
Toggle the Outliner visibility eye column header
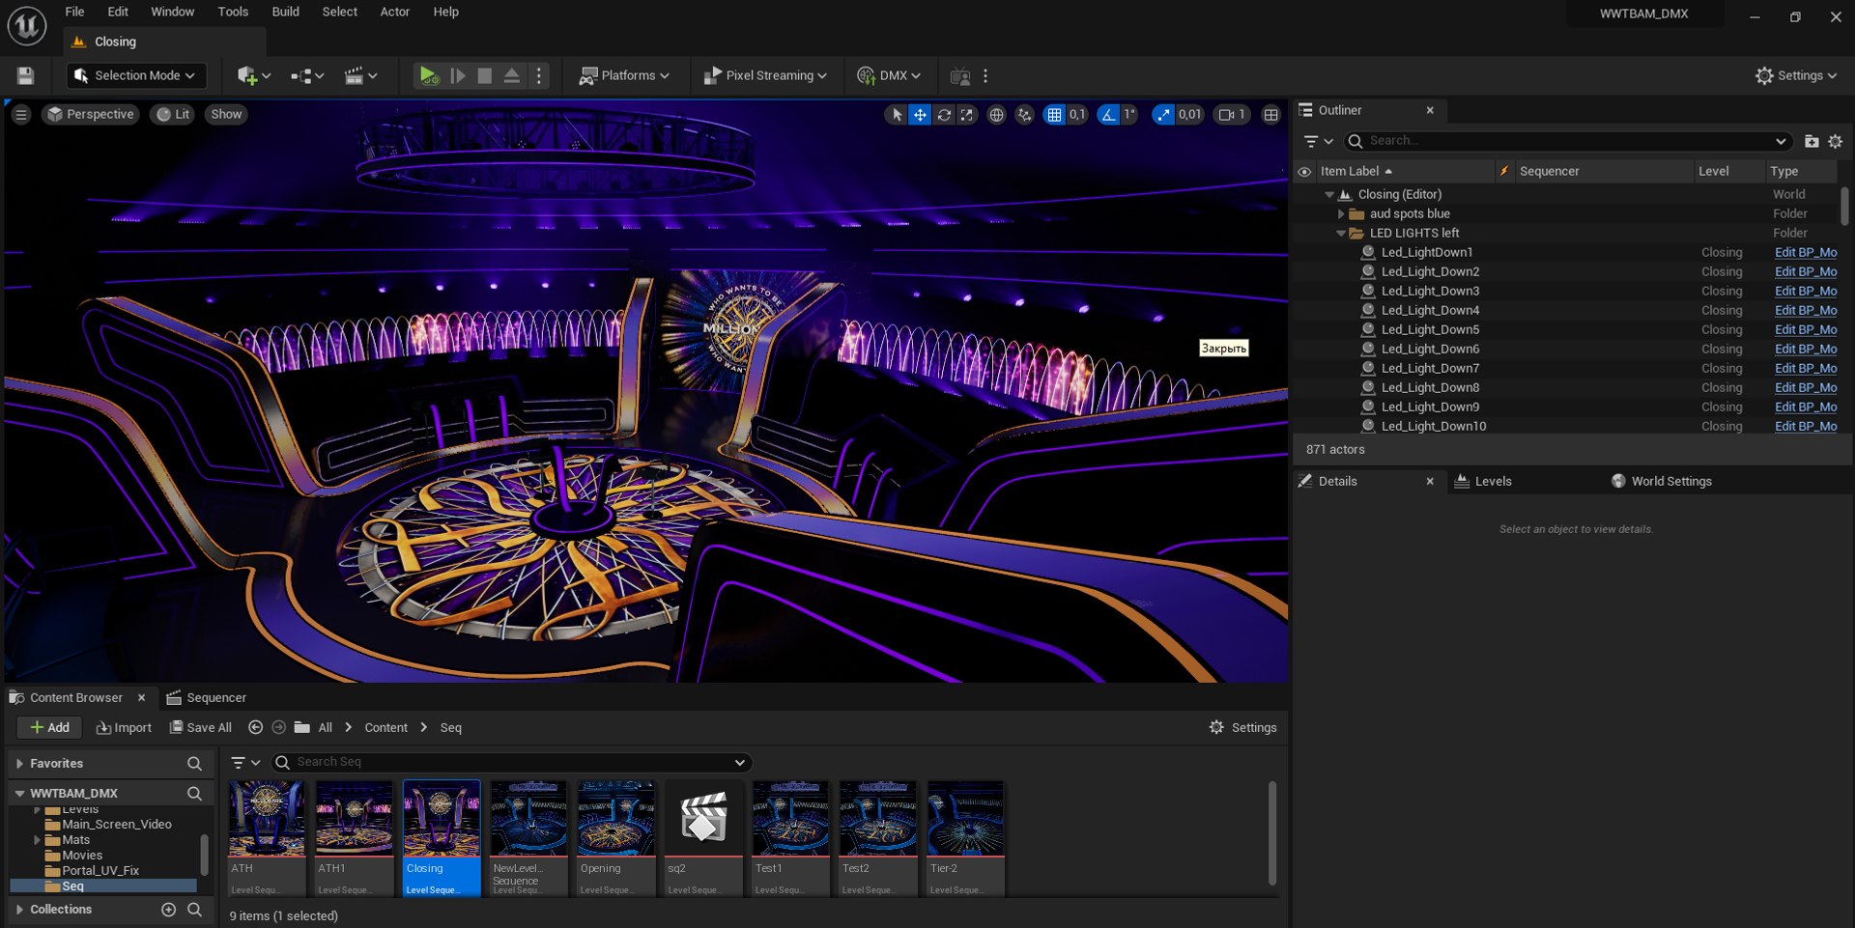click(x=1304, y=171)
